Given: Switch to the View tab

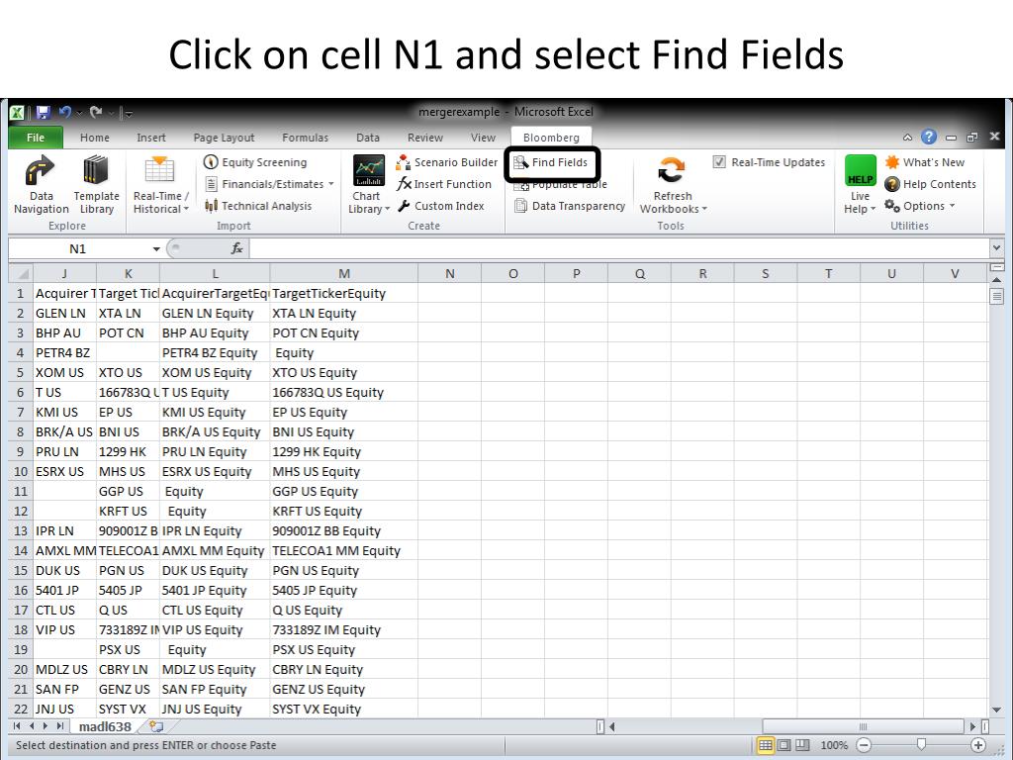Looking at the screenshot, I should (x=483, y=138).
